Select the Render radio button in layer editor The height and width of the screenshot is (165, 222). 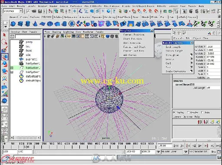pyautogui.click(x=188, y=112)
